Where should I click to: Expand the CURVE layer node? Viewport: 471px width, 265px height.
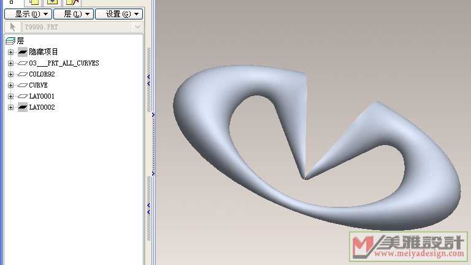[x=10, y=85]
